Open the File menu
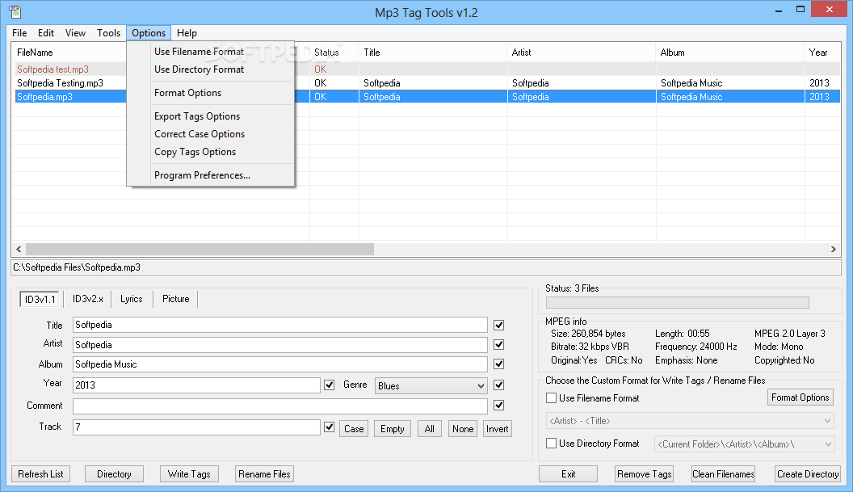The height and width of the screenshot is (492, 853). 19,33
